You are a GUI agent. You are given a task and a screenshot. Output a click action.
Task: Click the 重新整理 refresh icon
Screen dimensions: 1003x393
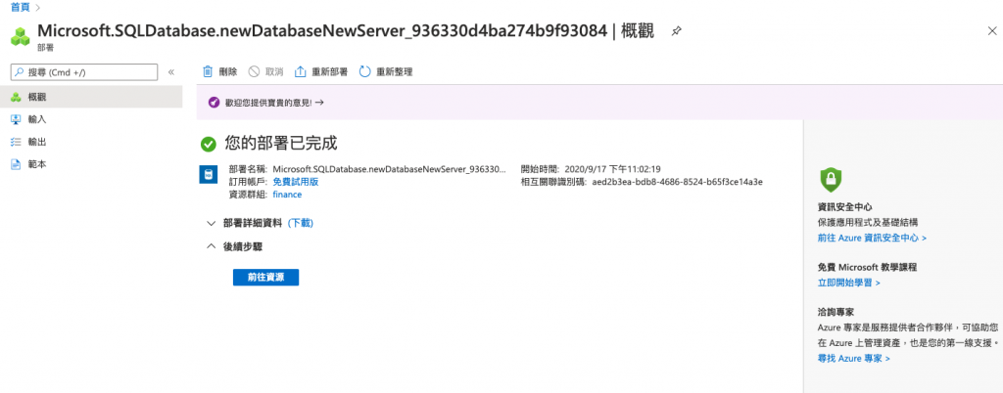pyautogui.click(x=365, y=71)
